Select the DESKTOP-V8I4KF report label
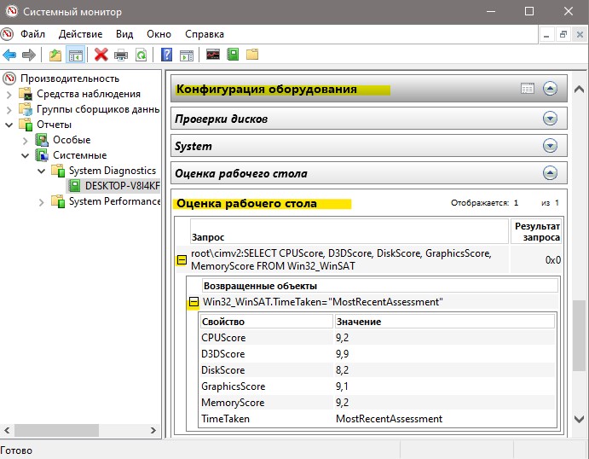Image resolution: width=589 pixels, height=459 pixels. click(123, 186)
